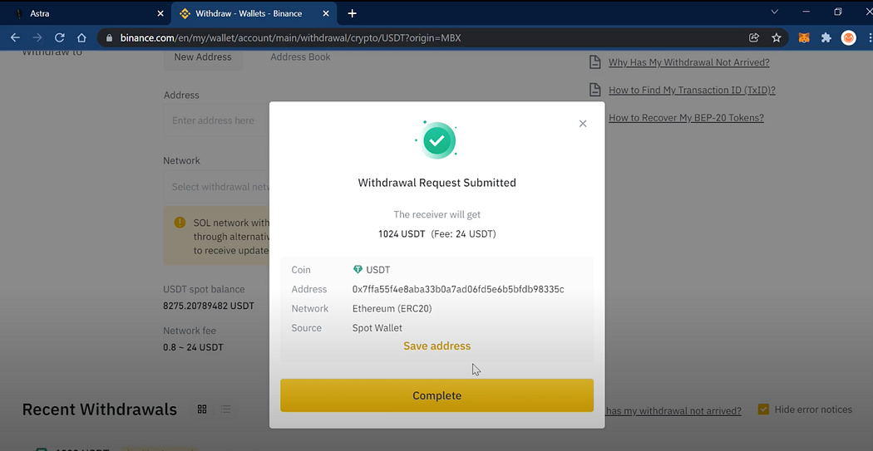Go back to previous page
The height and width of the screenshot is (451, 873).
coord(15,38)
